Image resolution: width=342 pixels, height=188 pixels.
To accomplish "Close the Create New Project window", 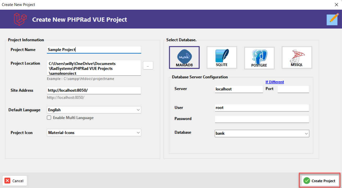I will pyautogui.click(x=336, y=4).
